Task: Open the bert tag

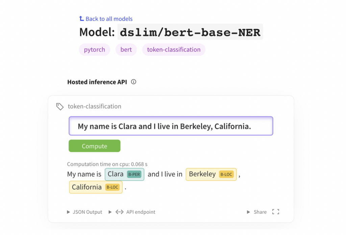Action: (126, 50)
